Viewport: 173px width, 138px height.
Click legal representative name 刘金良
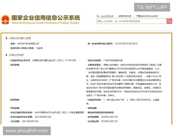pyautogui.click(x=40, y=48)
